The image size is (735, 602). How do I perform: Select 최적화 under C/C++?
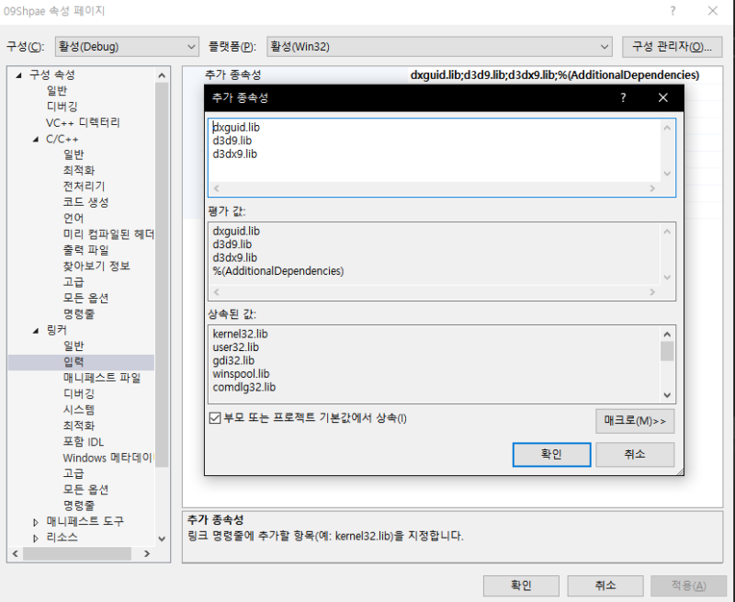coord(79,170)
